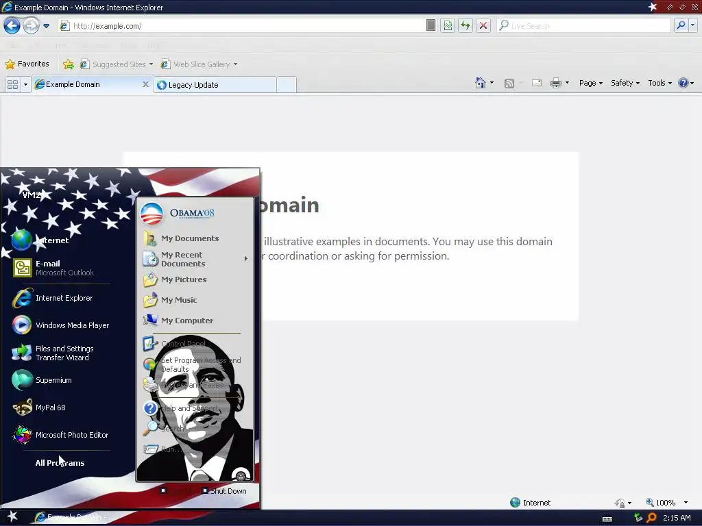Screen dimensions: 702x526
Task: Click the Live Search box
Action: (x=584, y=26)
